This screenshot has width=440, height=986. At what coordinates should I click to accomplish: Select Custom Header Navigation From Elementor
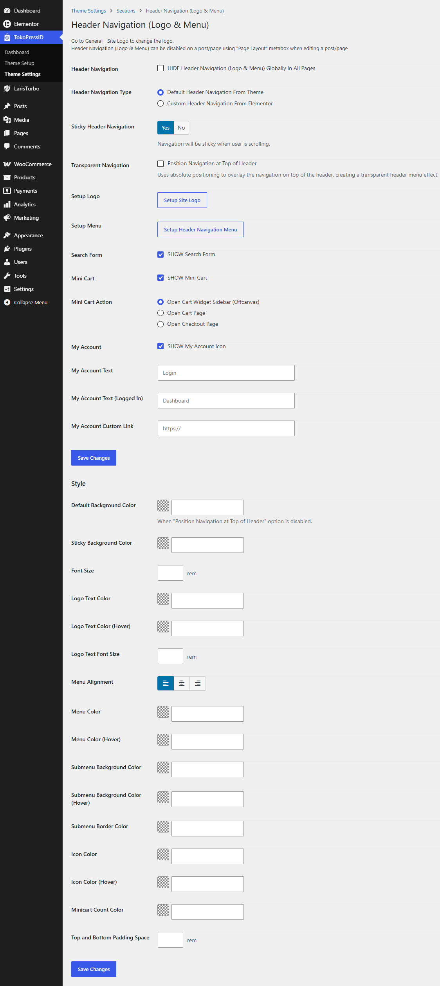click(160, 103)
